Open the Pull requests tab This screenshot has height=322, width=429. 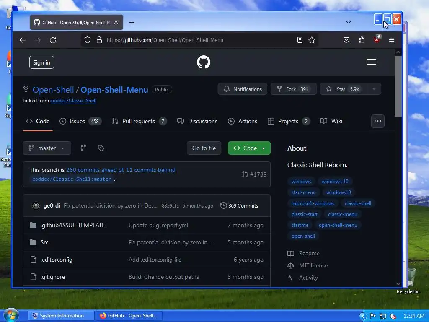(140, 121)
